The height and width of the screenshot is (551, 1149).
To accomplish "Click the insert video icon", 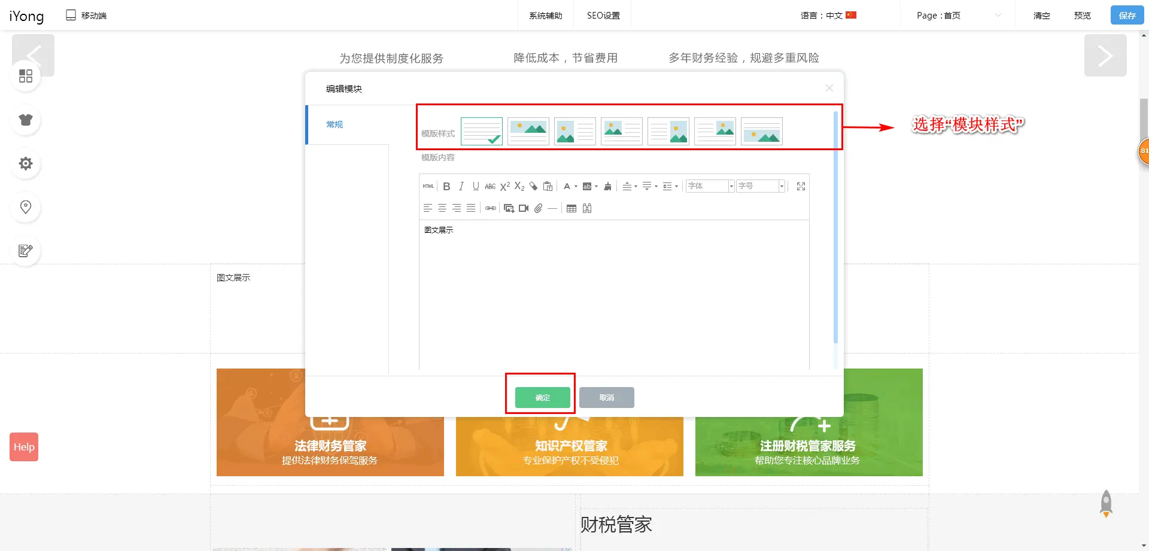I will click(x=524, y=208).
